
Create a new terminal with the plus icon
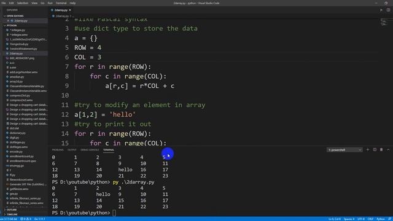click(368, 150)
